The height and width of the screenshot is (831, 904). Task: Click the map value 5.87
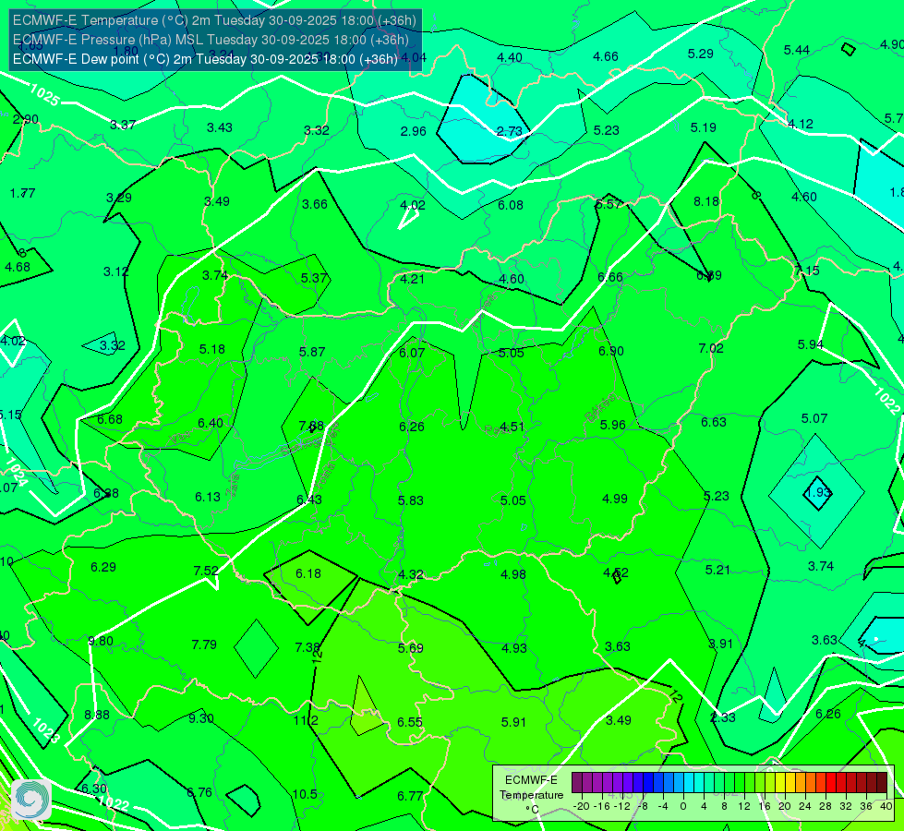click(x=312, y=352)
